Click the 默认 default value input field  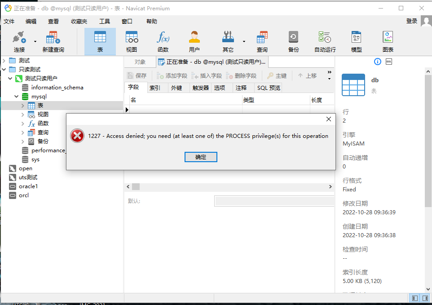click(x=274, y=201)
